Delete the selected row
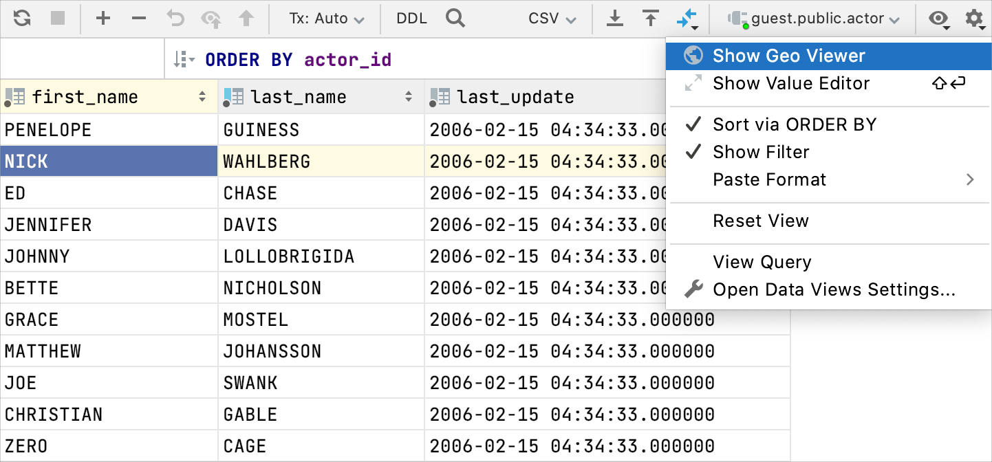Screen dimensions: 992x462 point(138,19)
